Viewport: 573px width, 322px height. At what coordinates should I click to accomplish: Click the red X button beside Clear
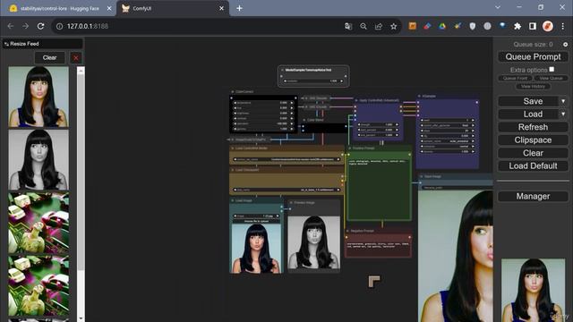click(75, 57)
